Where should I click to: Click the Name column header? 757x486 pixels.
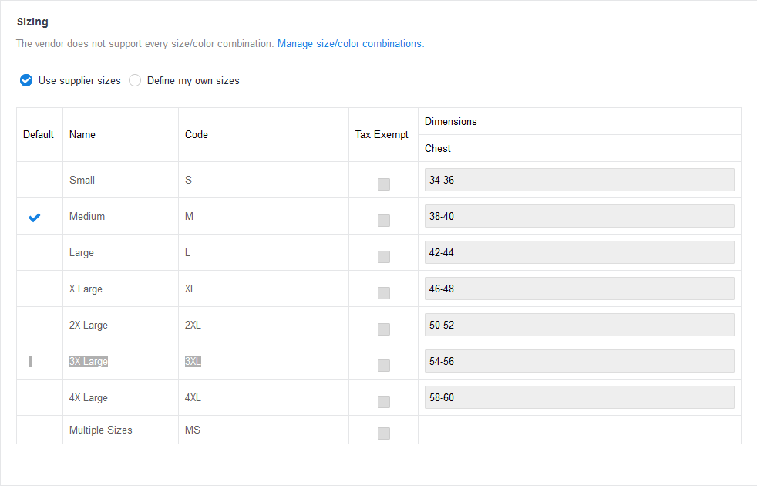coord(82,133)
